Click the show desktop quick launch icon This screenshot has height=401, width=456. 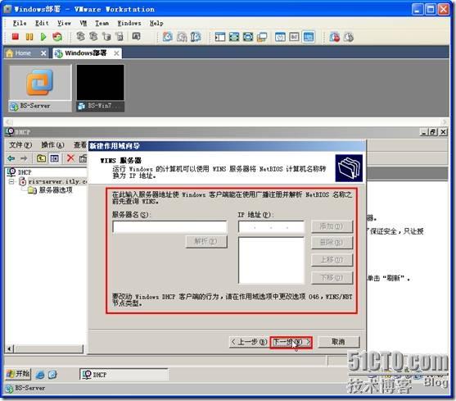52,375
